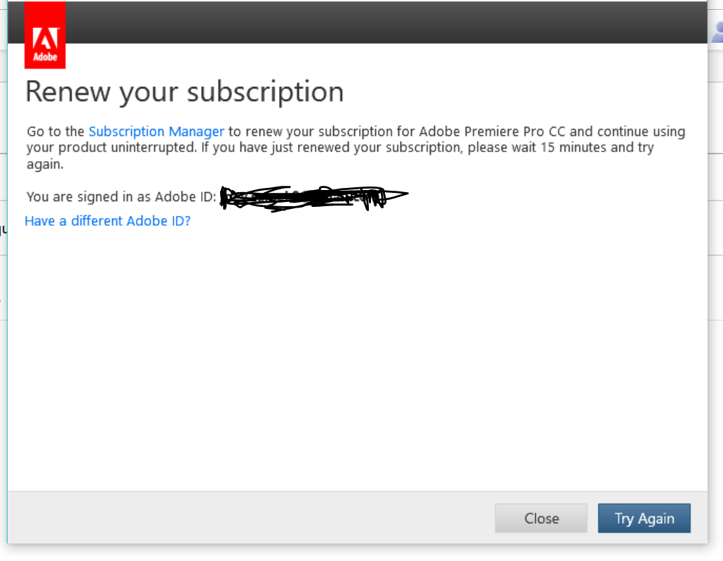Screen dimensions: 723x561
Task: Click the blank white area of the dialog
Action: pyautogui.click(x=351, y=351)
